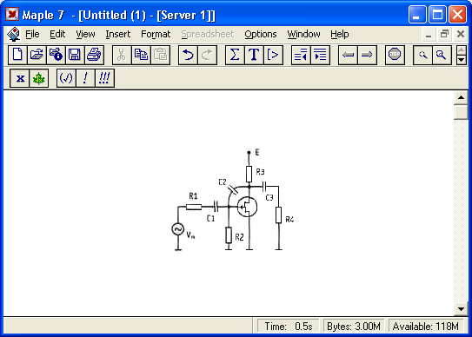Open an existing file with the folder icon
Image resolution: width=472 pixels, height=337 pixels.
pos(37,55)
